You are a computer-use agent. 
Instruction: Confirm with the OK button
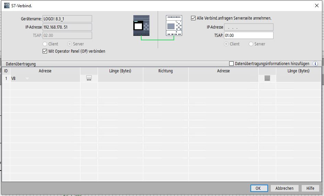tap(259, 188)
